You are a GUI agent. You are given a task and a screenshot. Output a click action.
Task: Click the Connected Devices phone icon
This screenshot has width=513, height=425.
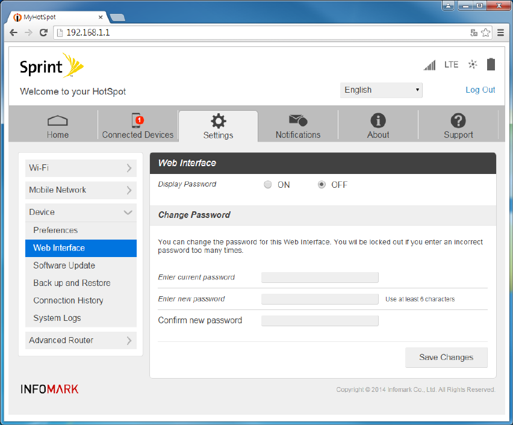[x=137, y=120]
